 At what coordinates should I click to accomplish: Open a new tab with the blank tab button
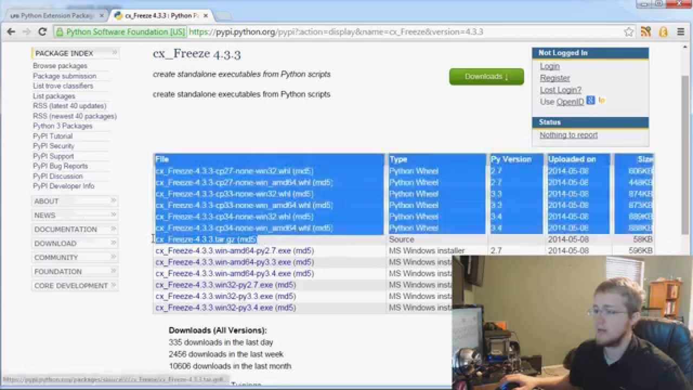click(x=223, y=16)
